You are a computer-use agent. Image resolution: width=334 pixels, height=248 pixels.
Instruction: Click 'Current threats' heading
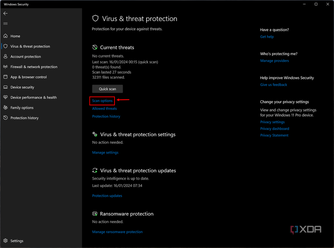[117, 47]
